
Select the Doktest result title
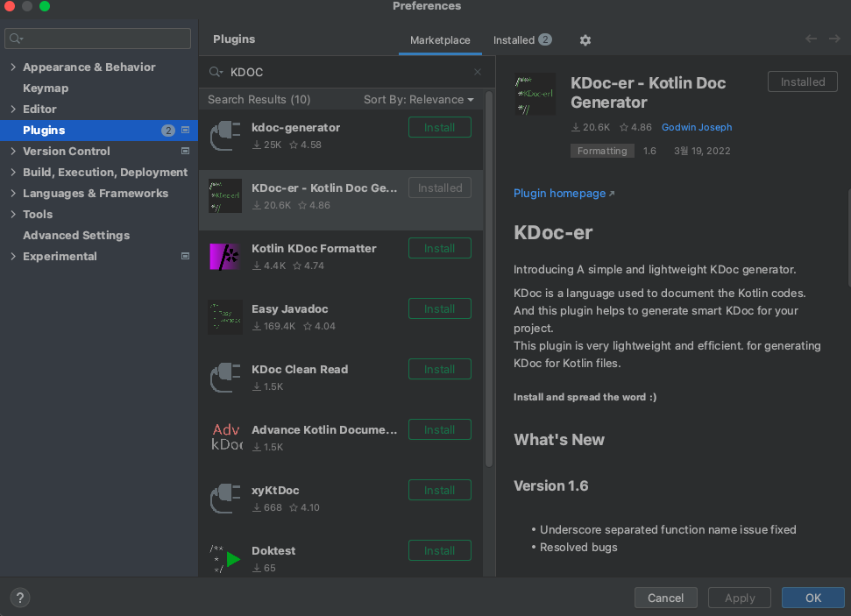pos(273,551)
